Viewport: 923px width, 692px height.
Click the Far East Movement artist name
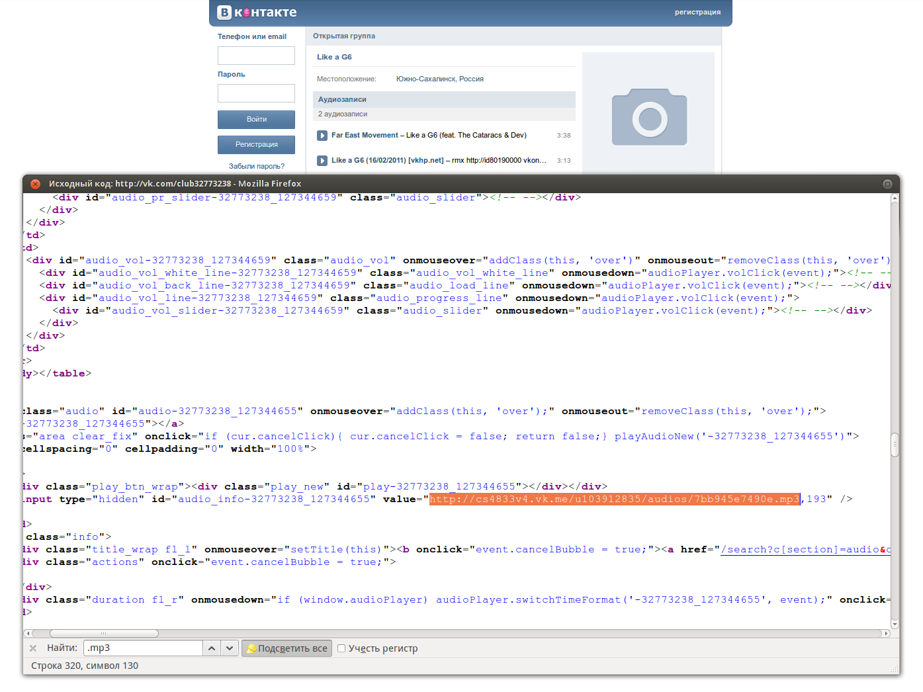click(x=365, y=136)
